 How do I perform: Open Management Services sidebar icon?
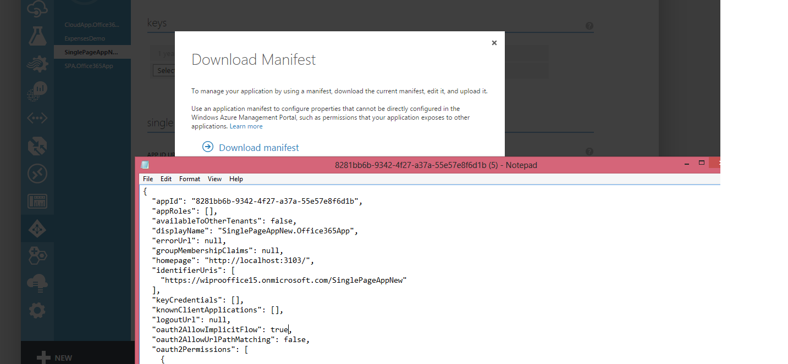(37, 201)
